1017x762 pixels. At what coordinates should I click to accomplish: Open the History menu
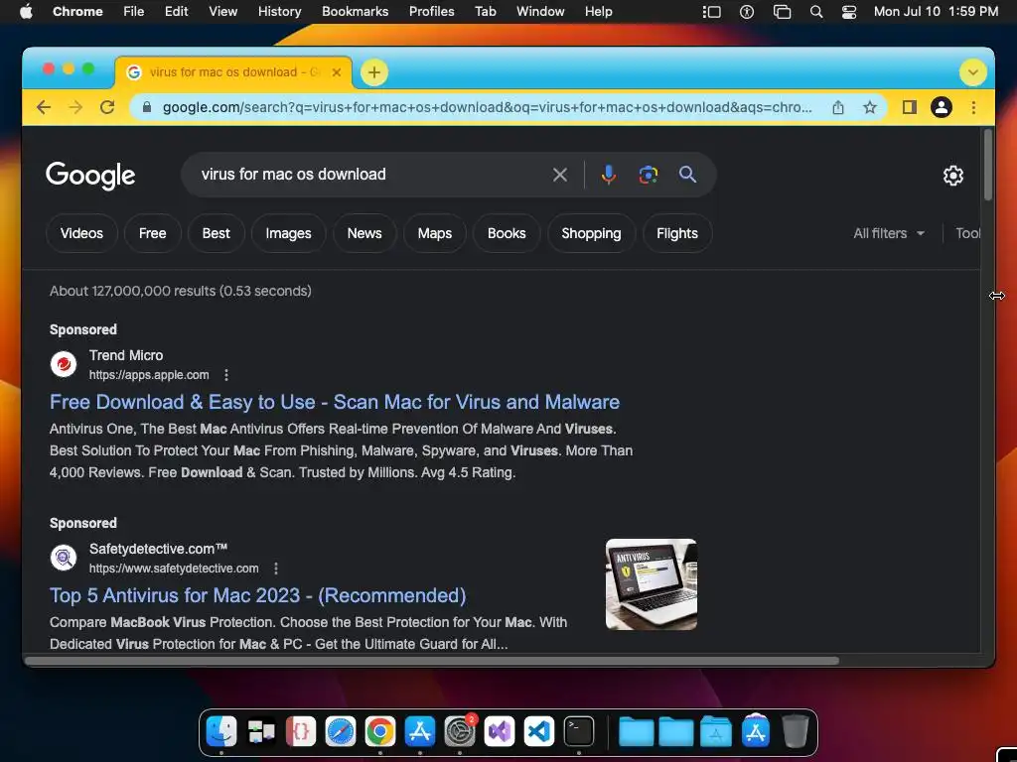pyautogui.click(x=279, y=12)
